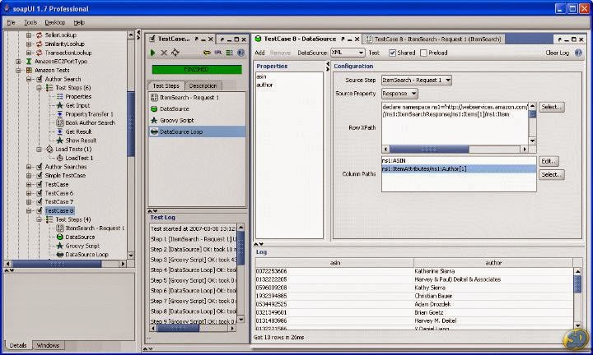Open the Desktop menu
The height and width of the screenshot is (355, 593).
tap(55, 23)
